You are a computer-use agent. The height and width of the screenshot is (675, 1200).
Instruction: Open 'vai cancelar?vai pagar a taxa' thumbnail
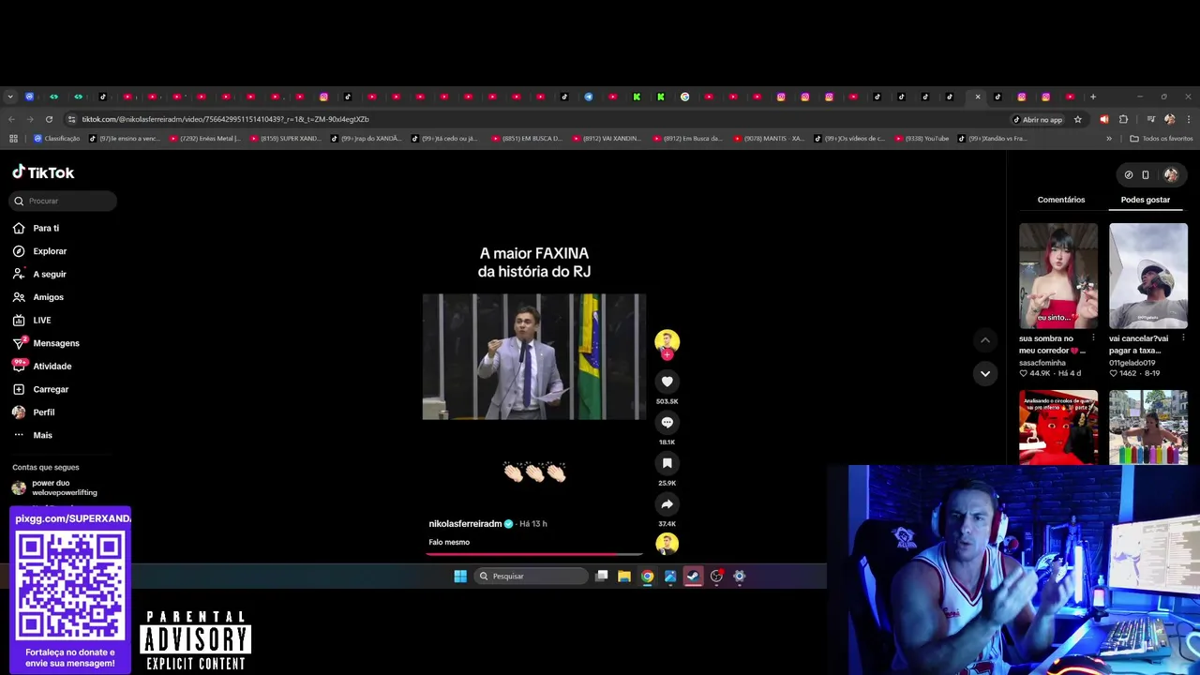coord(1148,276)
